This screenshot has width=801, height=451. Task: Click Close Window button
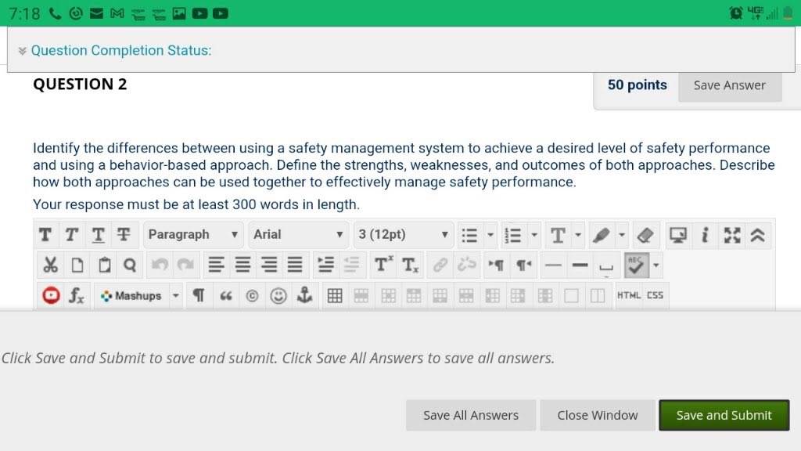tap(597, 415)
